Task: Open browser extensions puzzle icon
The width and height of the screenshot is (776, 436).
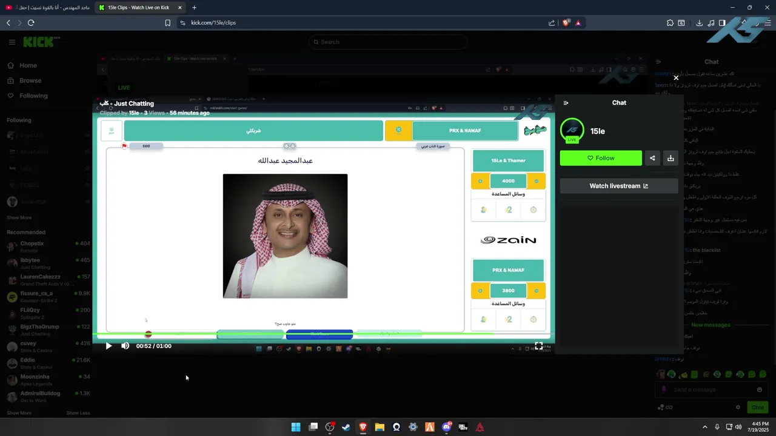Action: click(x=670, y=22)
